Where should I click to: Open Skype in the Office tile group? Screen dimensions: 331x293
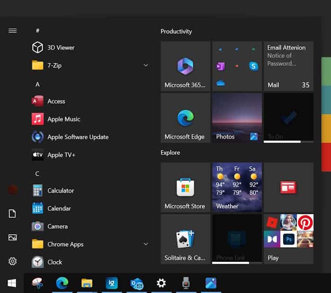(253, 66)
